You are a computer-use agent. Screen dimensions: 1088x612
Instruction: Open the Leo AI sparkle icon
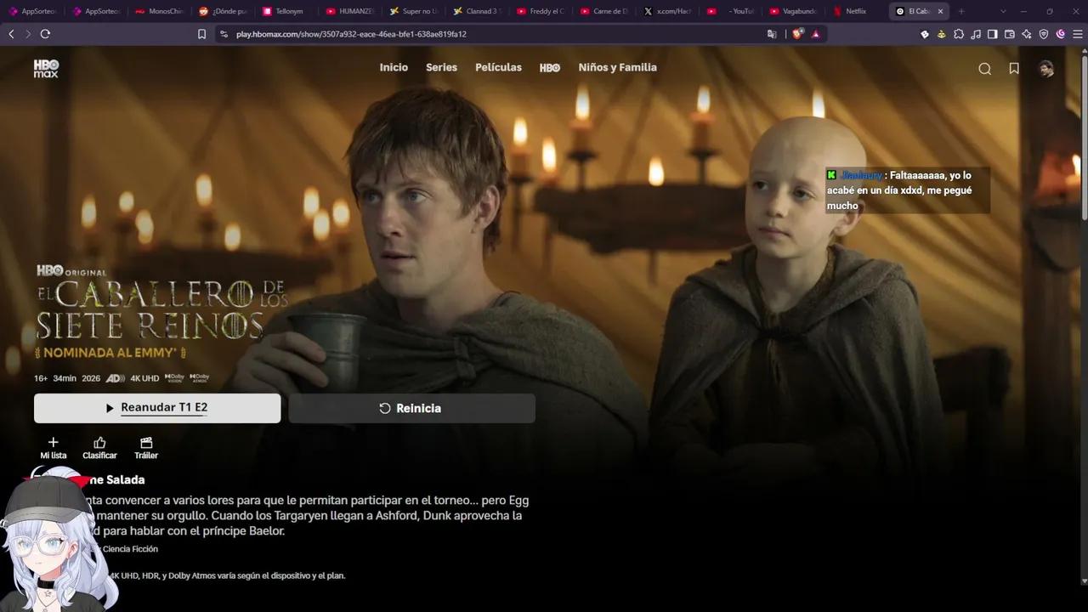[x=1027, y=34]
